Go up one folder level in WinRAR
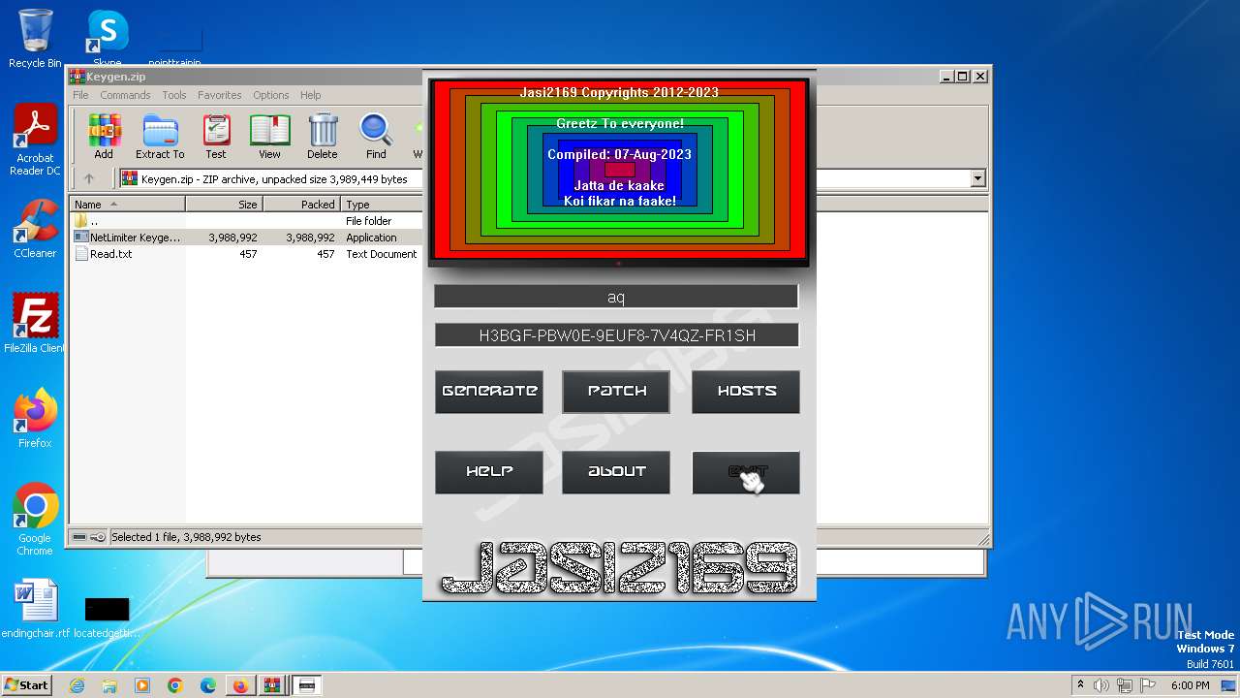Screen dimensions: 1240x698 click(x=89, y=178)
